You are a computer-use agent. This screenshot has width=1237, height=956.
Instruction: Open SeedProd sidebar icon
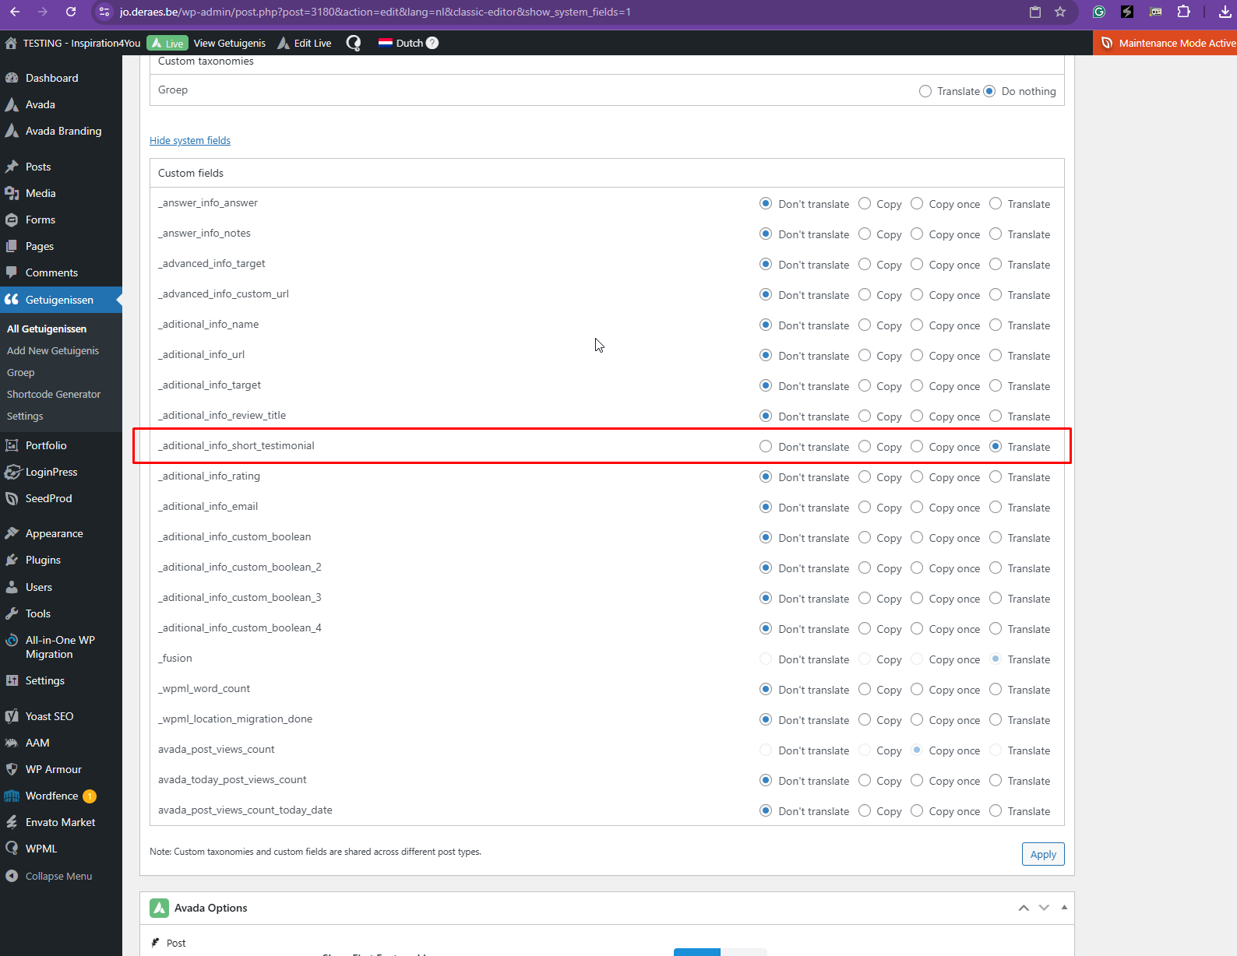tap(12, 498)
